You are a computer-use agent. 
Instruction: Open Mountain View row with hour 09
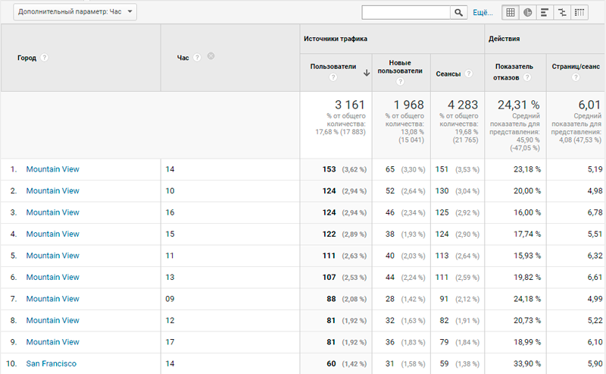pos(52,299)
